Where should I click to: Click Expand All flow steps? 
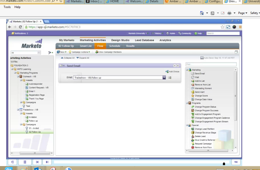point(83,58)
